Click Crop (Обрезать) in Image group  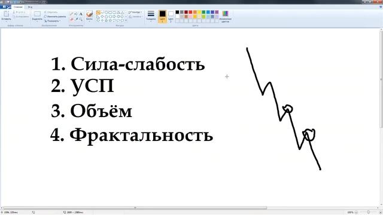tap(51, 12)
